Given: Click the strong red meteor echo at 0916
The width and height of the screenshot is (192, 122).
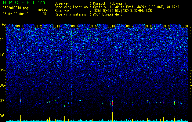Looking at the screenshot, I should click(112, 102).
